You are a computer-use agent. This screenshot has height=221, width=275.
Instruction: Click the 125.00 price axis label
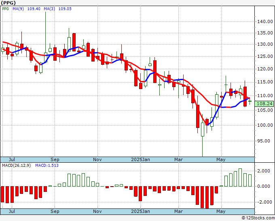(265, 57)
